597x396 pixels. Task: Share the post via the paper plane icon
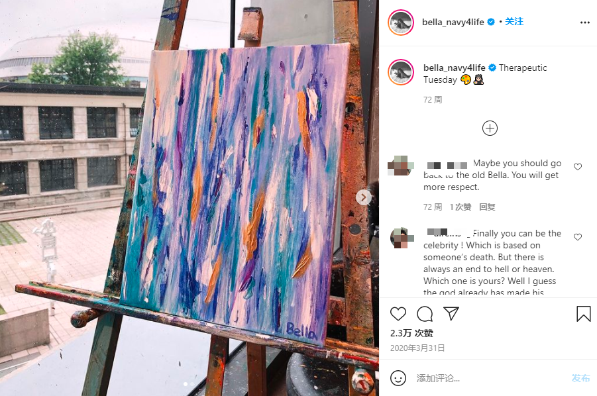pos(451,313)
